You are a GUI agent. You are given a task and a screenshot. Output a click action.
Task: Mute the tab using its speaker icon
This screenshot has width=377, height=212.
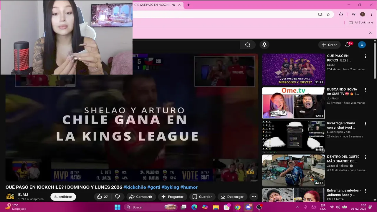point(173,5)
